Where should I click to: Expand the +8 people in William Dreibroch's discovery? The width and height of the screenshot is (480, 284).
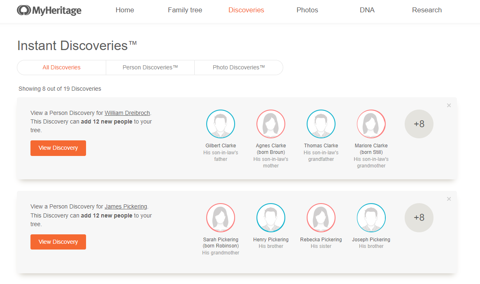(x=419, y=124)
